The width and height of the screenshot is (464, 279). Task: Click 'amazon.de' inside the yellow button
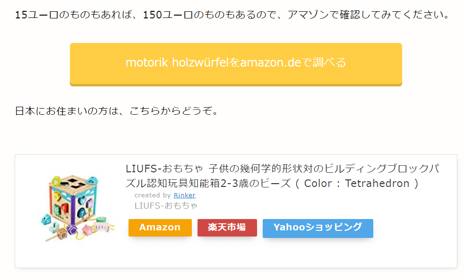point(270,62)
